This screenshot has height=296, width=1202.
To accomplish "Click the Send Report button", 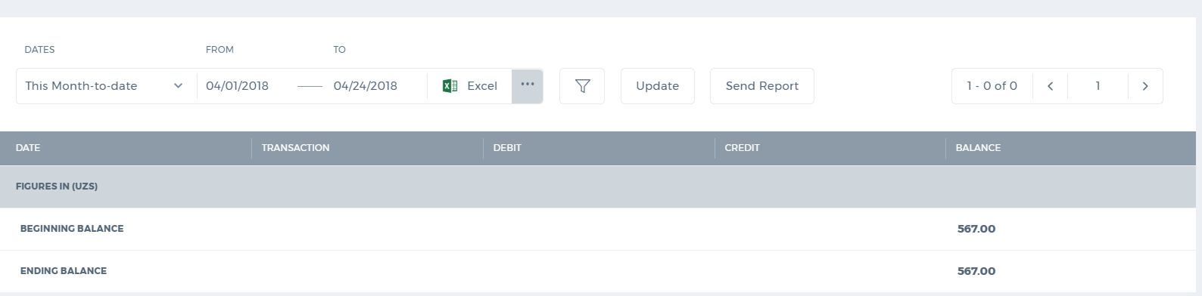I will click(x=762, y=86).
